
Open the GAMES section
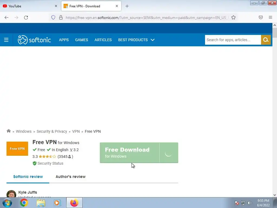tap(81, 40)
